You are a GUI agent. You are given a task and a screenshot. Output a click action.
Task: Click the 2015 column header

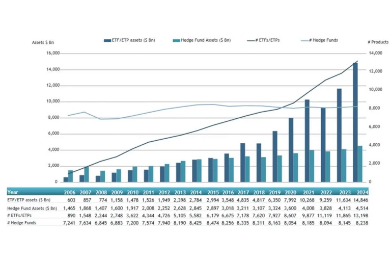point(213,192)
